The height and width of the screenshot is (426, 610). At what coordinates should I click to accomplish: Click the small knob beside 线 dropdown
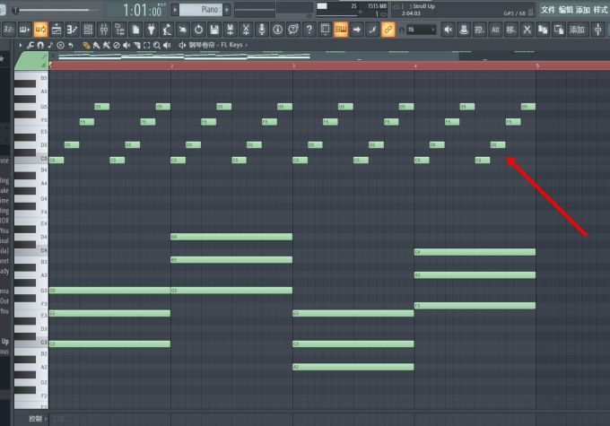[402, 30]
